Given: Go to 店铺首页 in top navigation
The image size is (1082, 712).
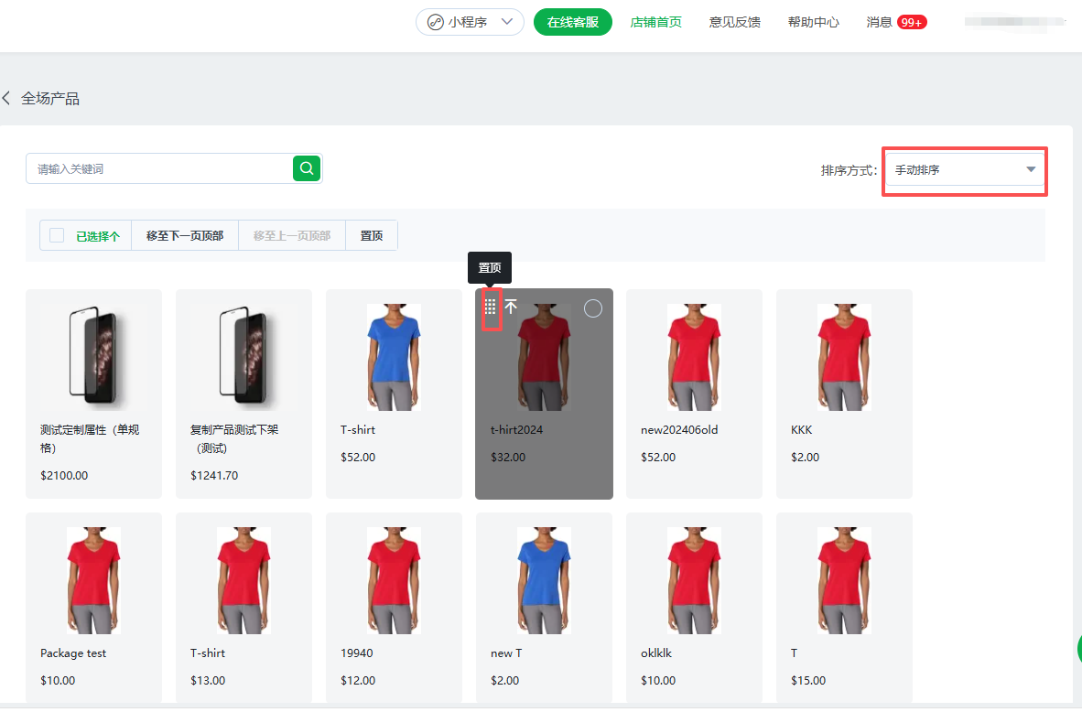Looking at the screenshot, I should coord(655,22).
